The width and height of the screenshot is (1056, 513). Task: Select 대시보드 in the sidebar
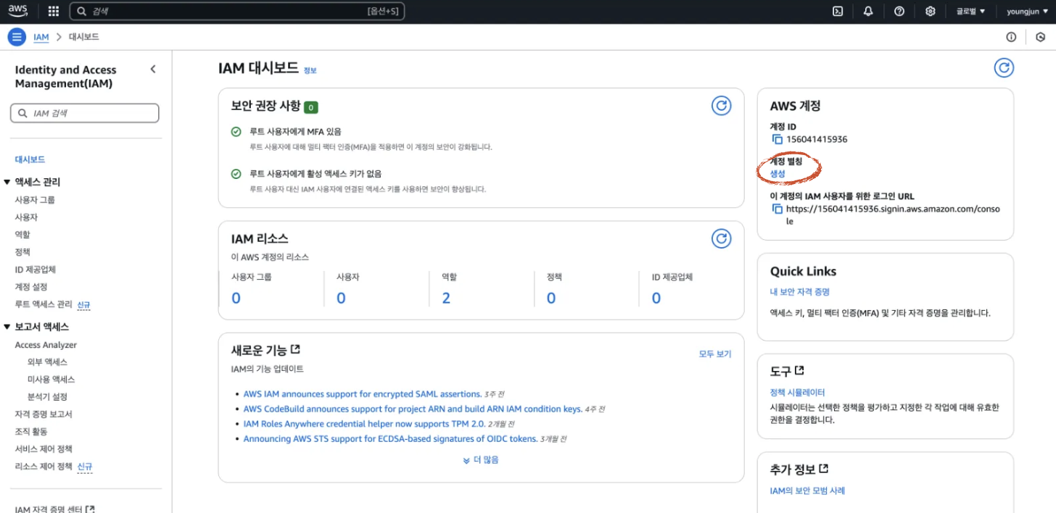[x=30, y=159]
